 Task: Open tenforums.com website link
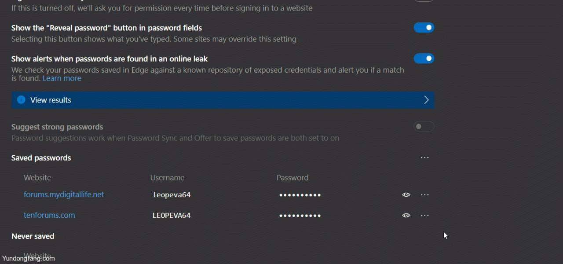(x=49, y=215)
